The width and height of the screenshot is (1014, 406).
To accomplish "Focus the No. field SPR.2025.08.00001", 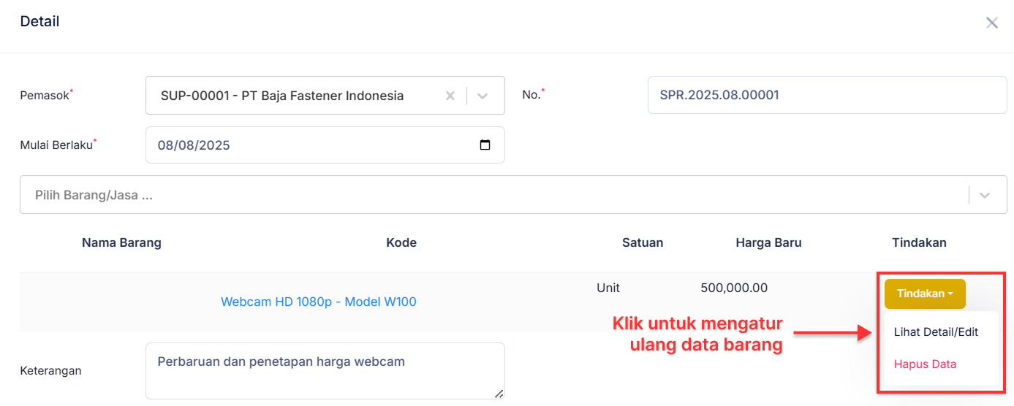I will pos(828,95).
